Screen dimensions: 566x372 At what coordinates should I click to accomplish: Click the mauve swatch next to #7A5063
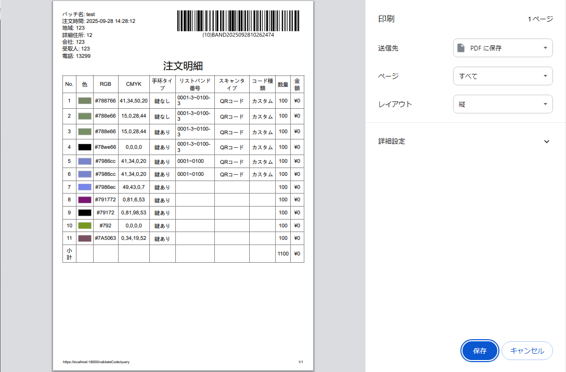85,238
